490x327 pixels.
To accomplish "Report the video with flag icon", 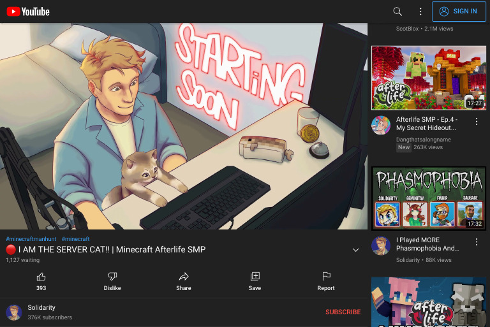I will tap(326, 277).
